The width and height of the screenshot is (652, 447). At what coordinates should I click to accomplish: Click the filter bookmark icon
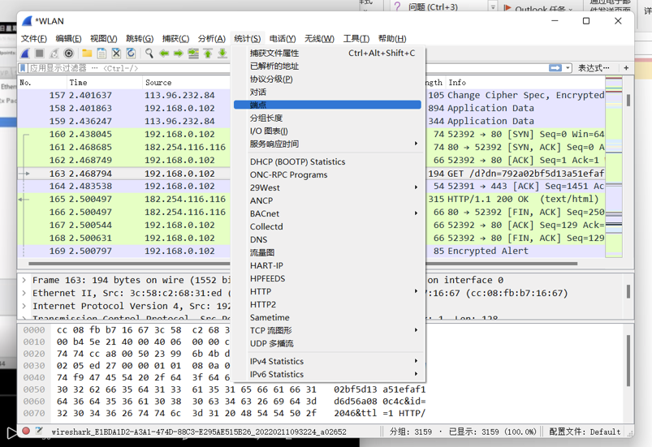(24, 67)
